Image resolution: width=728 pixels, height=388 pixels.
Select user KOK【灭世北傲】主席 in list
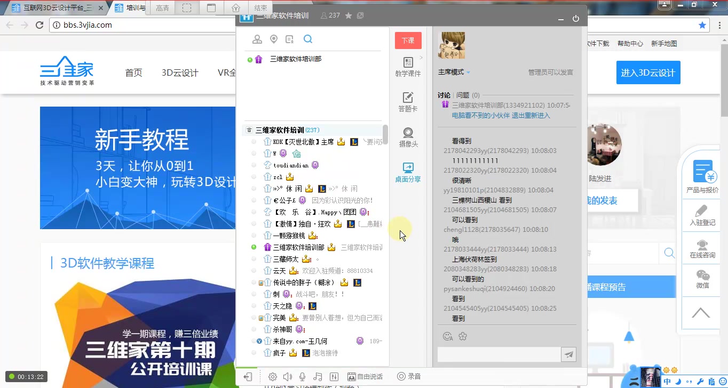(303, 142)
